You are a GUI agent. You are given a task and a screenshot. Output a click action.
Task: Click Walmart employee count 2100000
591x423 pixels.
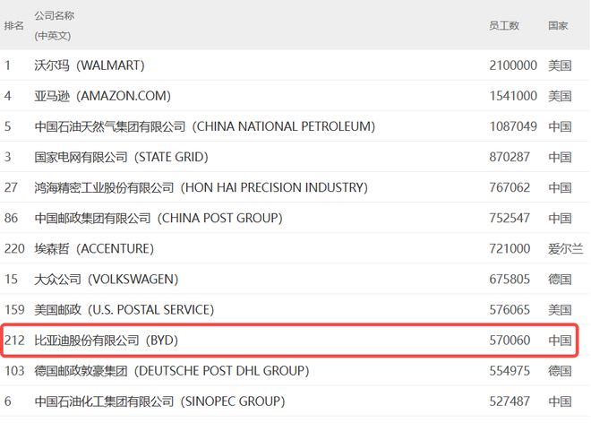(513, 65)
